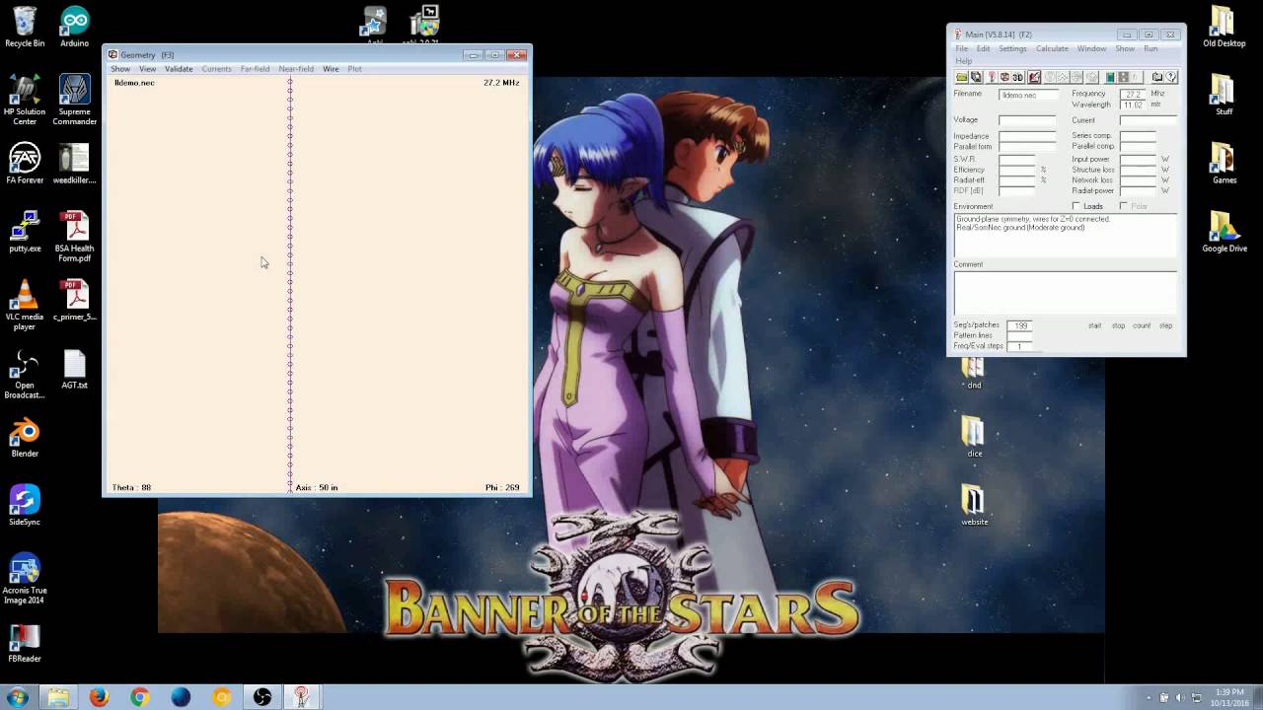The image size is (1263, 710).
Task: Click the lldemo.nec label in Geometry window
Action: [134, 83]
